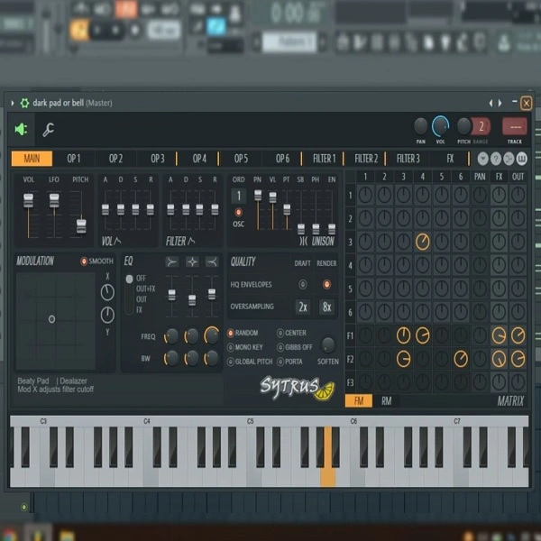Open the unison ORD order selector
This screenshot has height=541, width=541.
[238, 197]
